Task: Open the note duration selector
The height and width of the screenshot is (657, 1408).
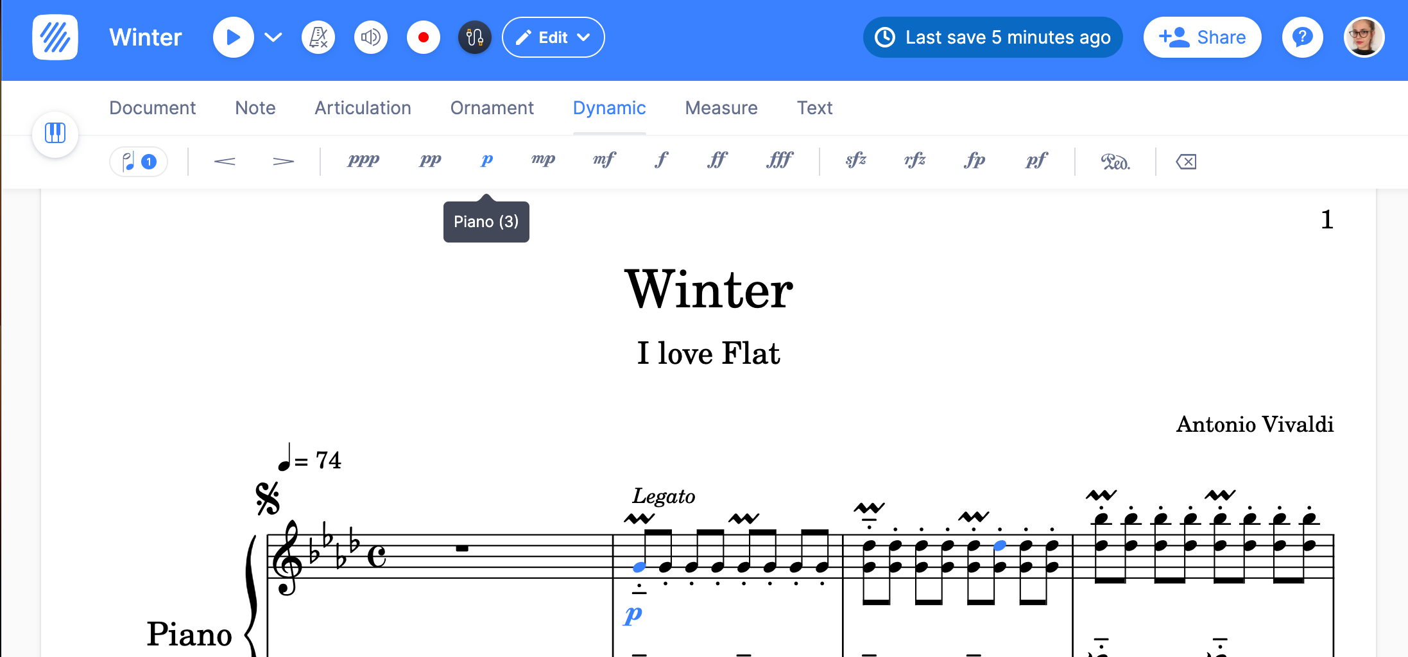Action: 138,161
